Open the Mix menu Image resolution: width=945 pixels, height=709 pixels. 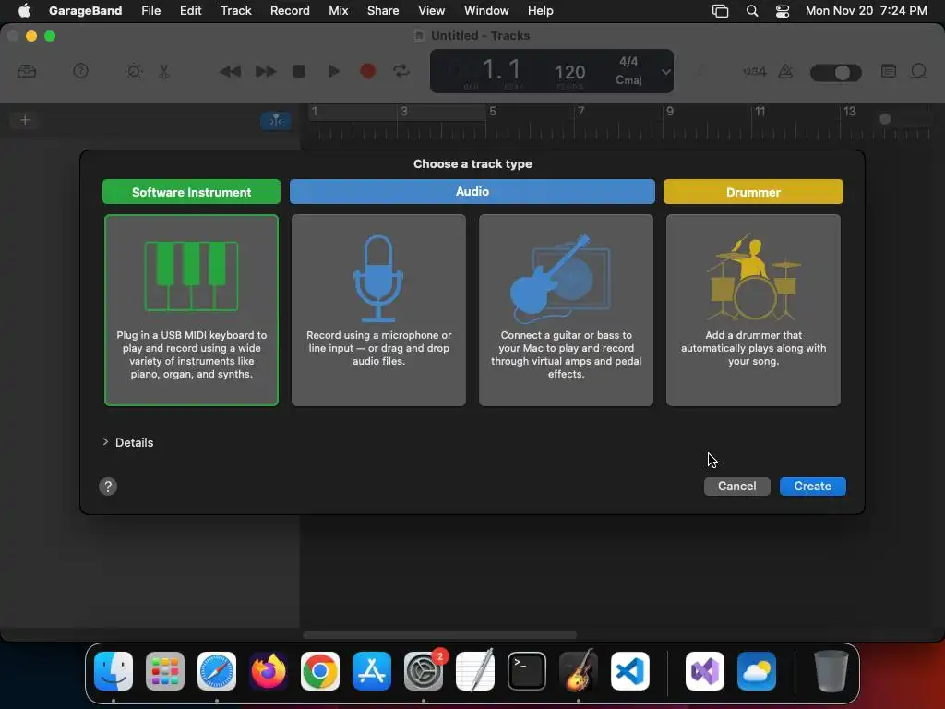click(338, 10)
